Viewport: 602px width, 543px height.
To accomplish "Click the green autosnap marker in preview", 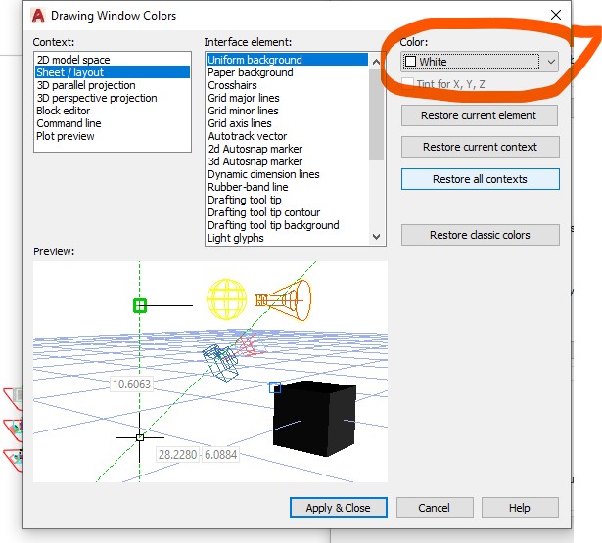I will 140,306.
